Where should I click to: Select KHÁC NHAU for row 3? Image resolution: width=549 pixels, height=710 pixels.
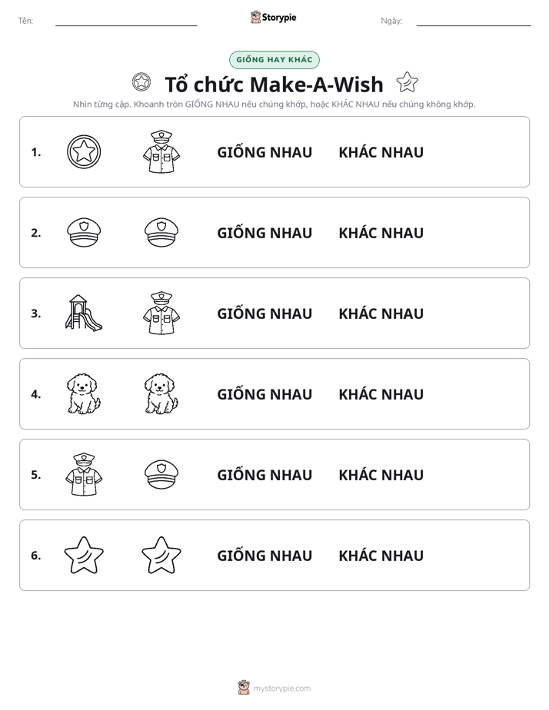pyautogui.click(x=381, y=314)
